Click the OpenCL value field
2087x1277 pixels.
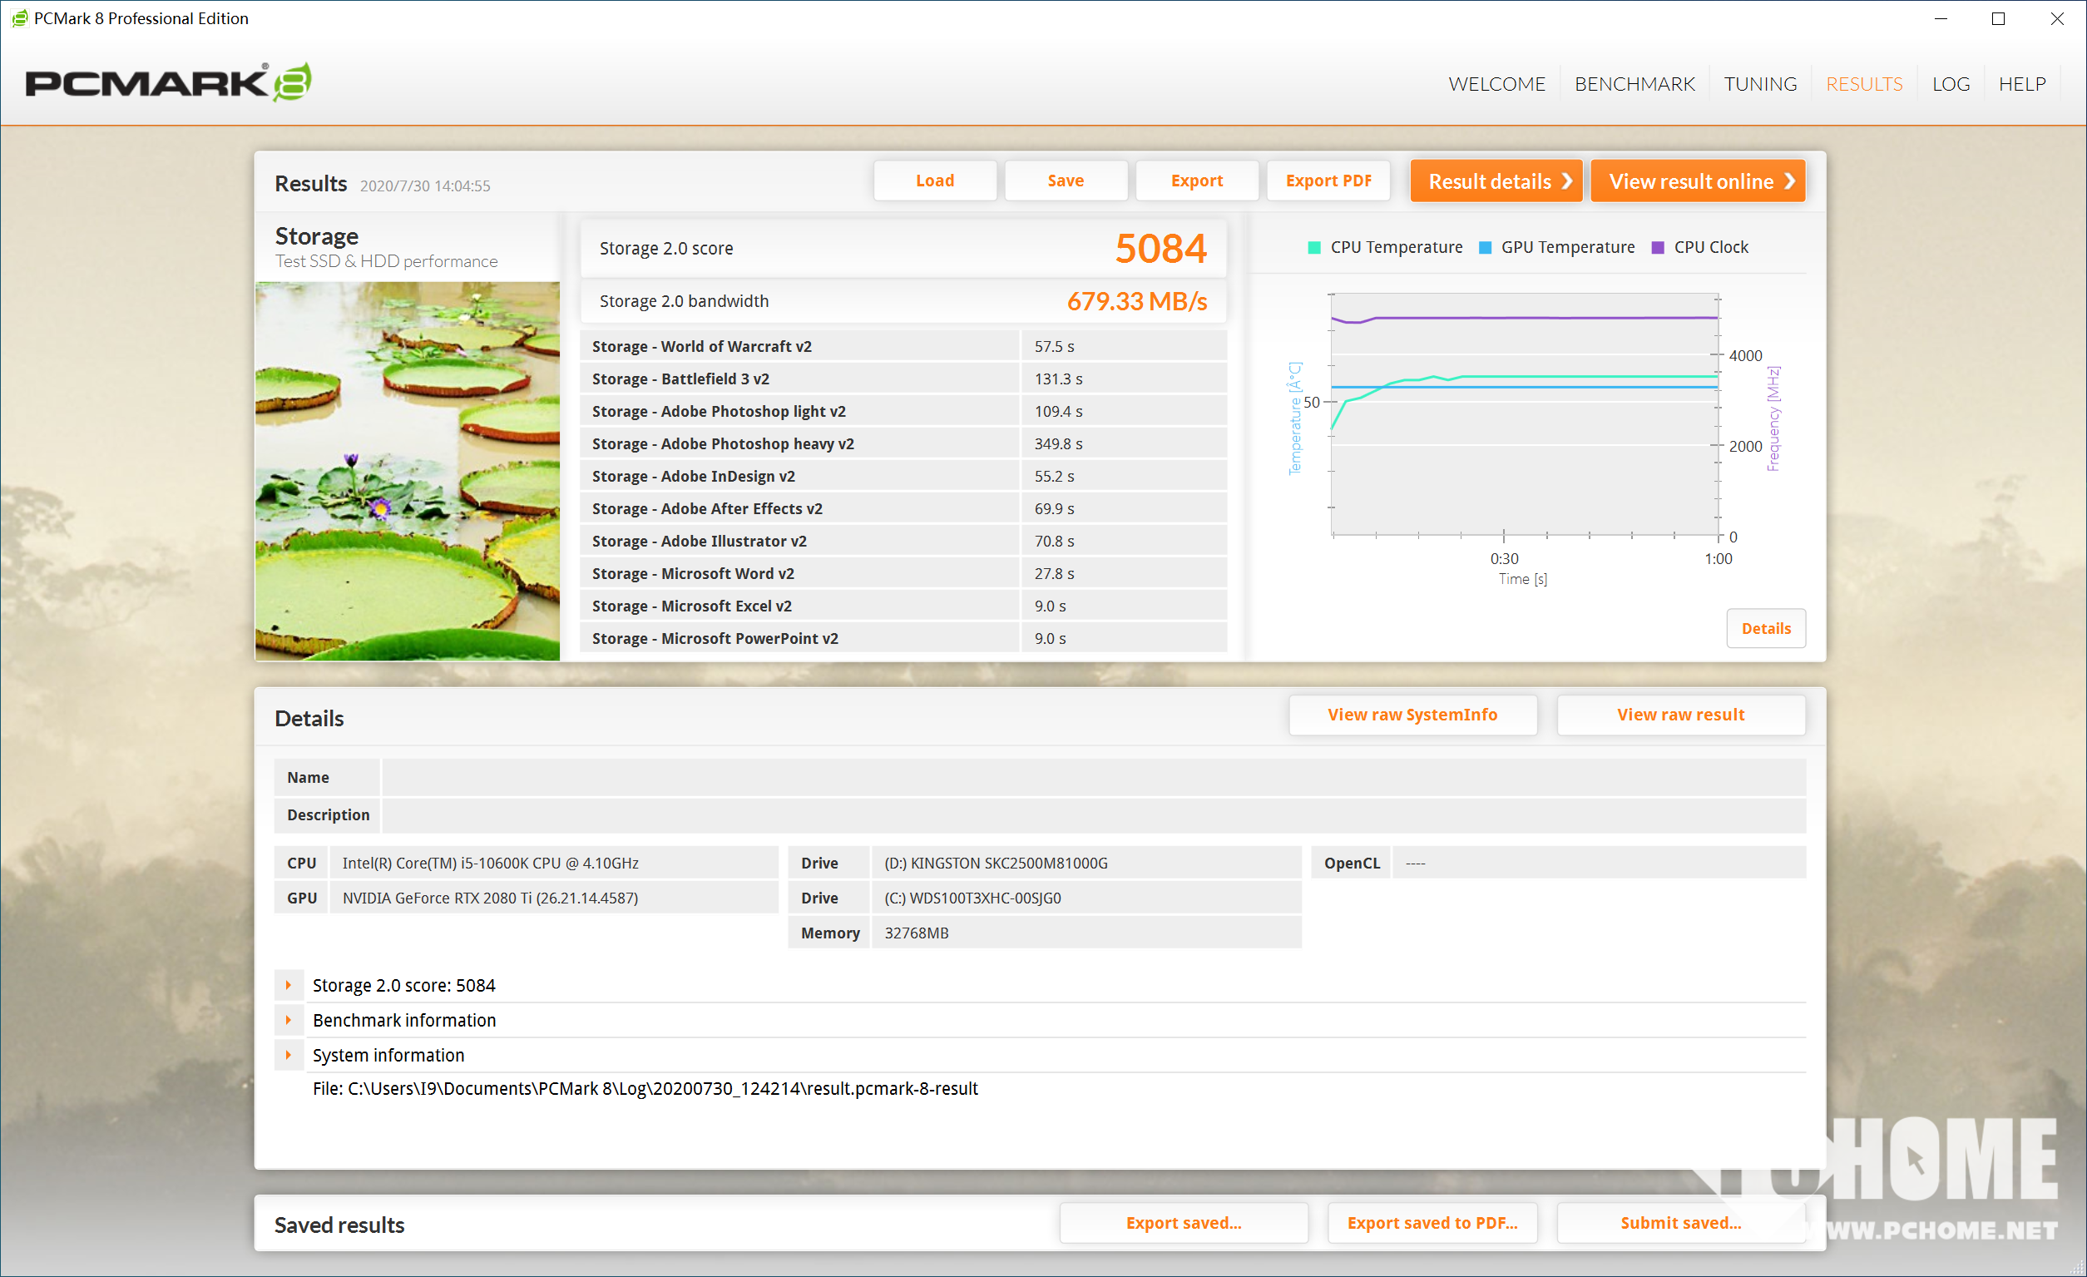(x=1598, y=863)
